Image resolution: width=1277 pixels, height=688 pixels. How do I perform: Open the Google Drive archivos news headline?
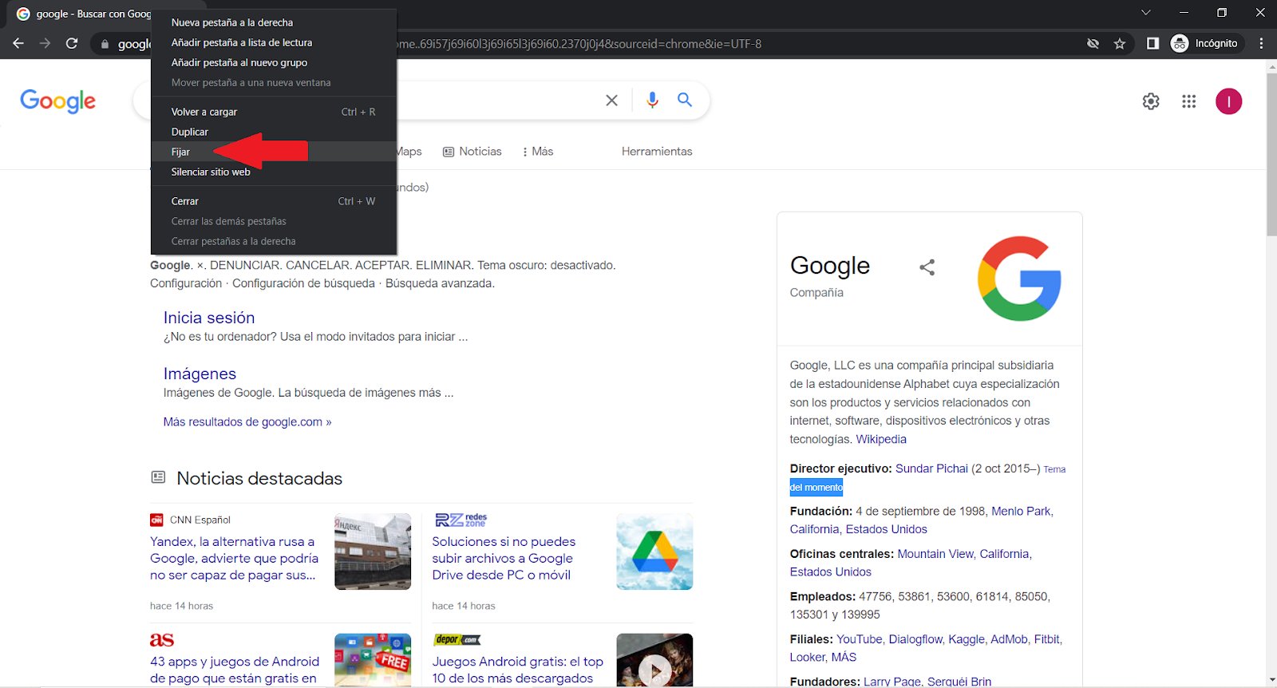pyautogui.click(x=504, y=558)
